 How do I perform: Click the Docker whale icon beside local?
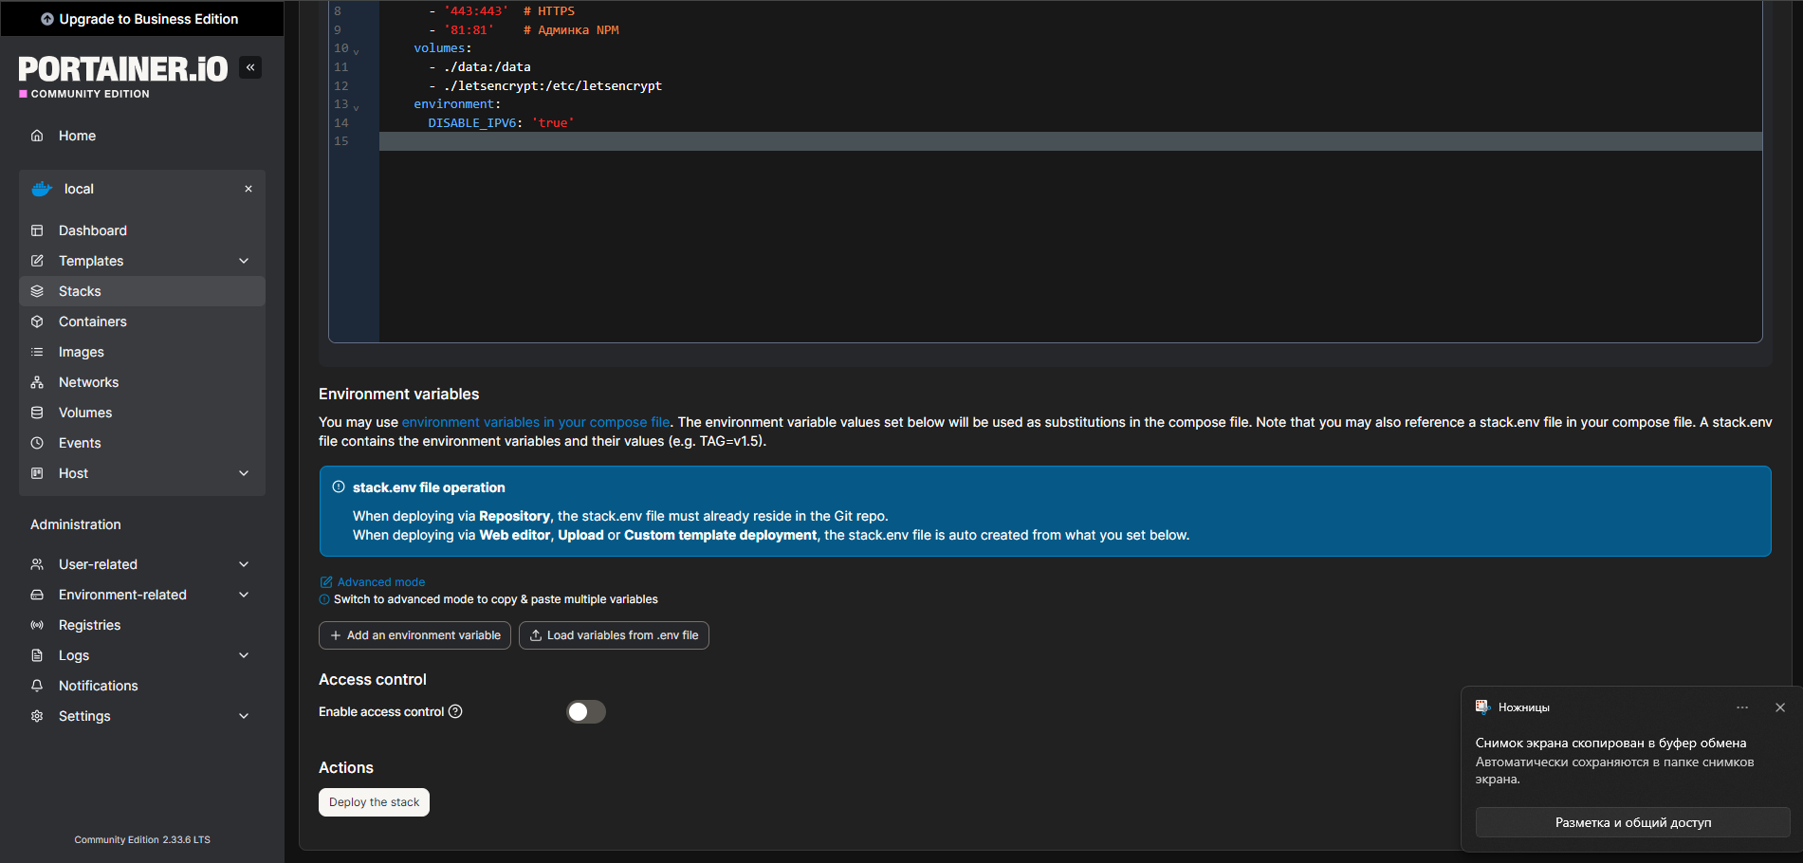[x=42, y=189]
